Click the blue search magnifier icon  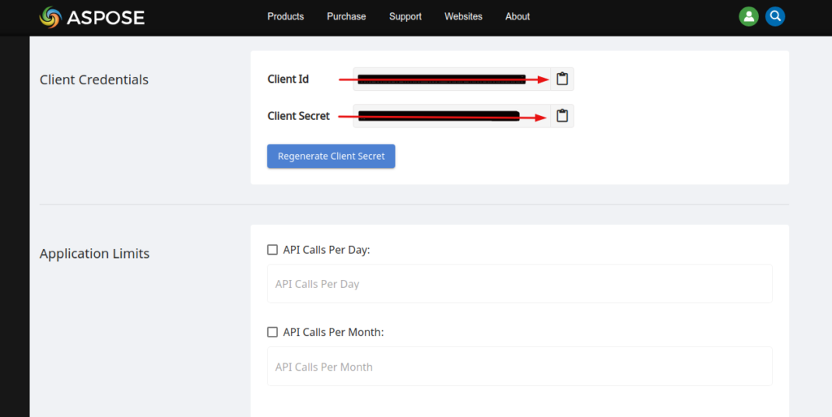[x=775, y=16]
